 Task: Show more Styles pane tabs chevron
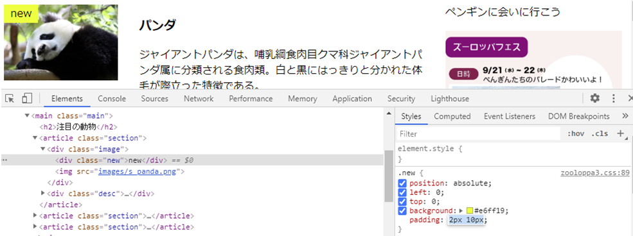(625, 116)
